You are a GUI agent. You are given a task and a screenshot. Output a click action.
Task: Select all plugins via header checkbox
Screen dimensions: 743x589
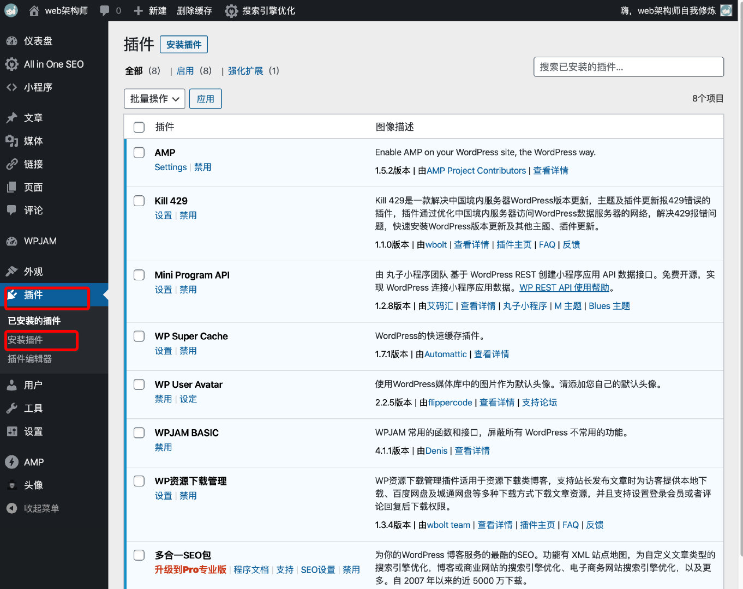coord(139,127)
